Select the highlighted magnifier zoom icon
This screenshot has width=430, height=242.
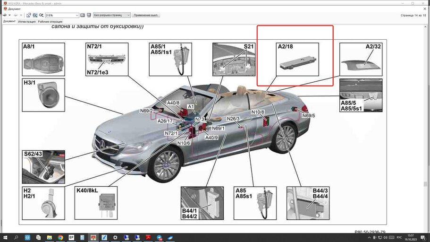coord(35,15)
